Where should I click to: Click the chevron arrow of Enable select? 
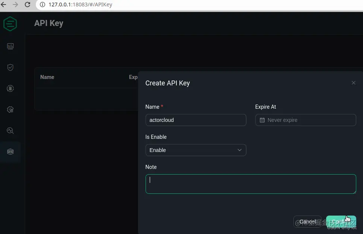pyautogui.click(x=240, y=150)
